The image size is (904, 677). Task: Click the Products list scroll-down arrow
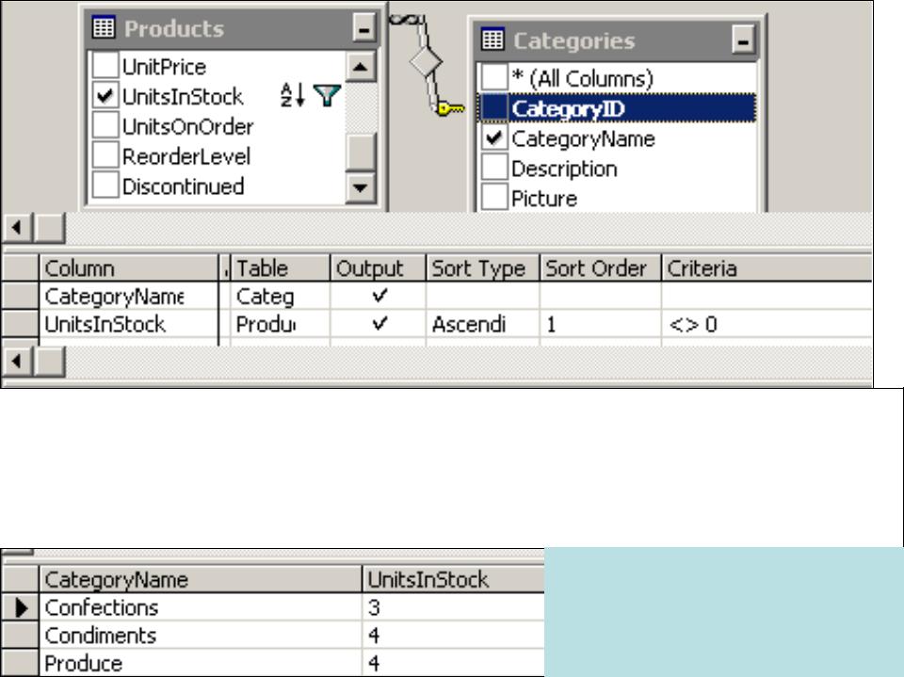tap(361, 187)
